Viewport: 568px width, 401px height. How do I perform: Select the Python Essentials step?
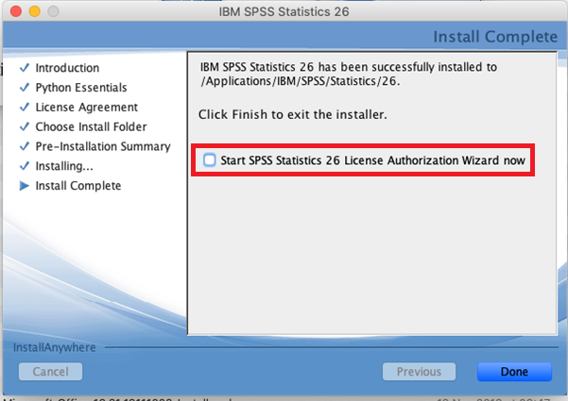coord(81,88)
